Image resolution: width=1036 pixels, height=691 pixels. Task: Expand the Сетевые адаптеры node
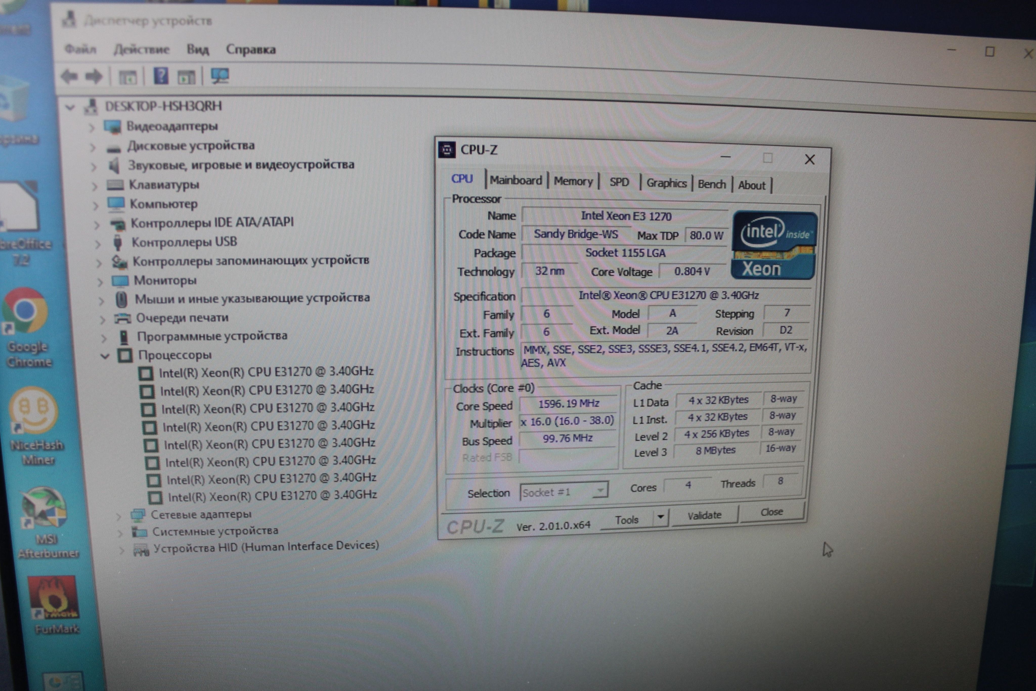tap(119, 516)
